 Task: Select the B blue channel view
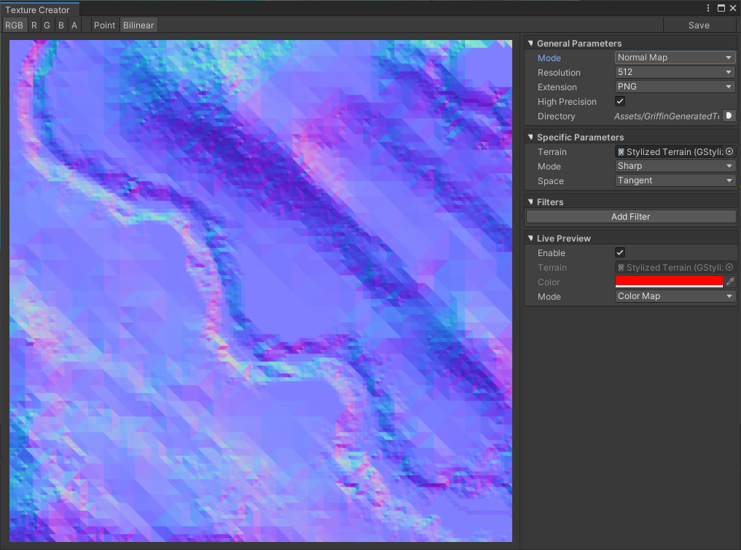tap(60, 25)
